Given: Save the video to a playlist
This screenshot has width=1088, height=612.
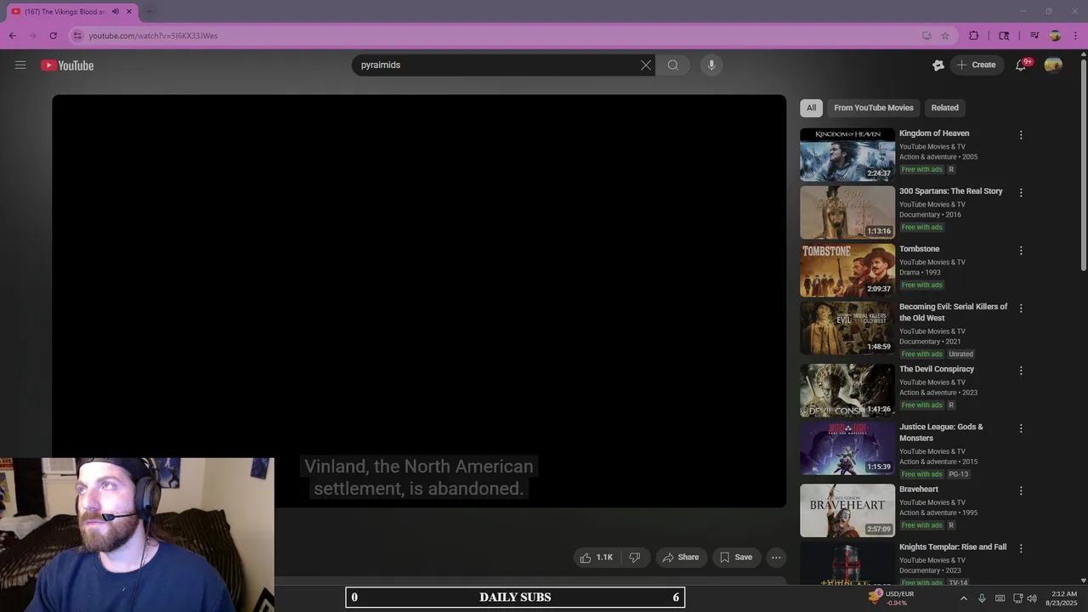Looking at the screenshot, I should click(736, 558).
